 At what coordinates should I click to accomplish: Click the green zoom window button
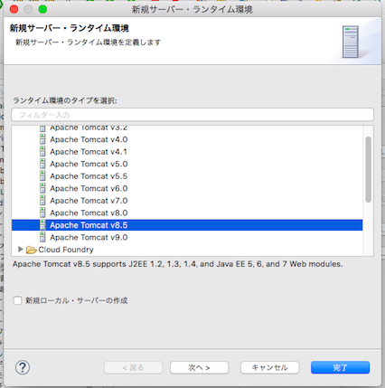click(x=42, y=9)
